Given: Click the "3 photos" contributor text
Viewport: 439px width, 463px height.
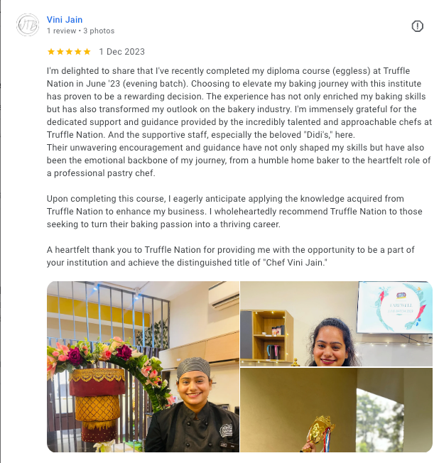Looking at the screenshot, I should 99,31.
